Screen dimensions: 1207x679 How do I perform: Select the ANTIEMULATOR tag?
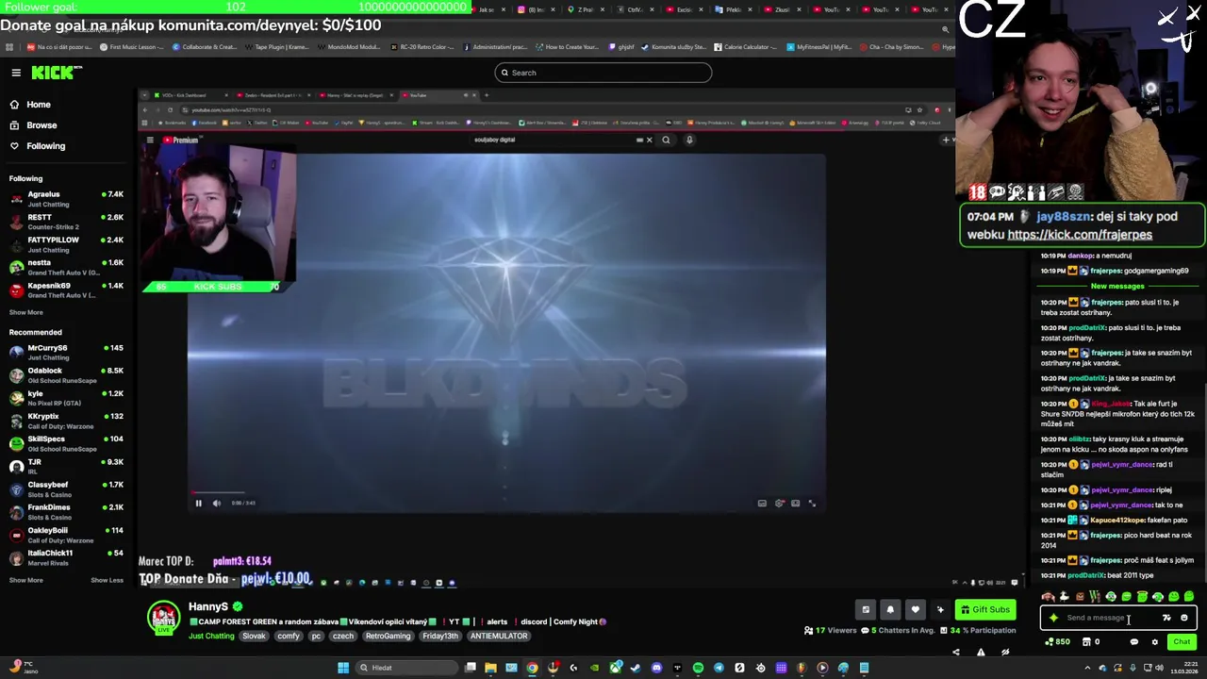click(x=499, y=636)
